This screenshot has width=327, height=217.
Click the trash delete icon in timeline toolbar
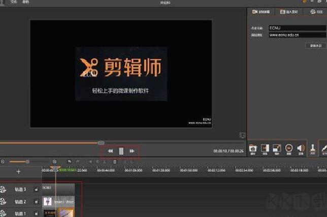pos(115,162)
